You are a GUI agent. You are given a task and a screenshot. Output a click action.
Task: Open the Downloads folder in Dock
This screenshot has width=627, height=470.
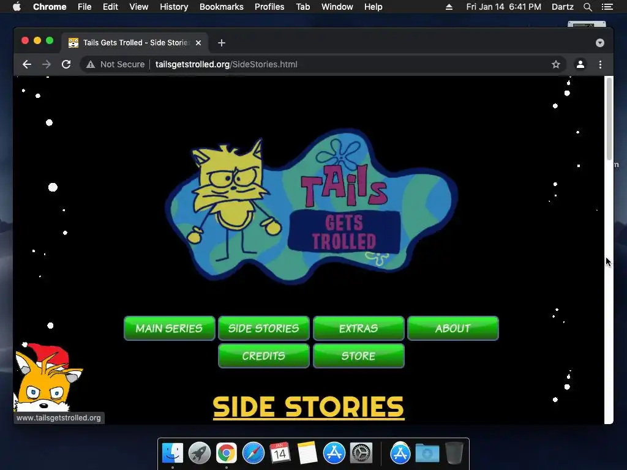point(427,453)
